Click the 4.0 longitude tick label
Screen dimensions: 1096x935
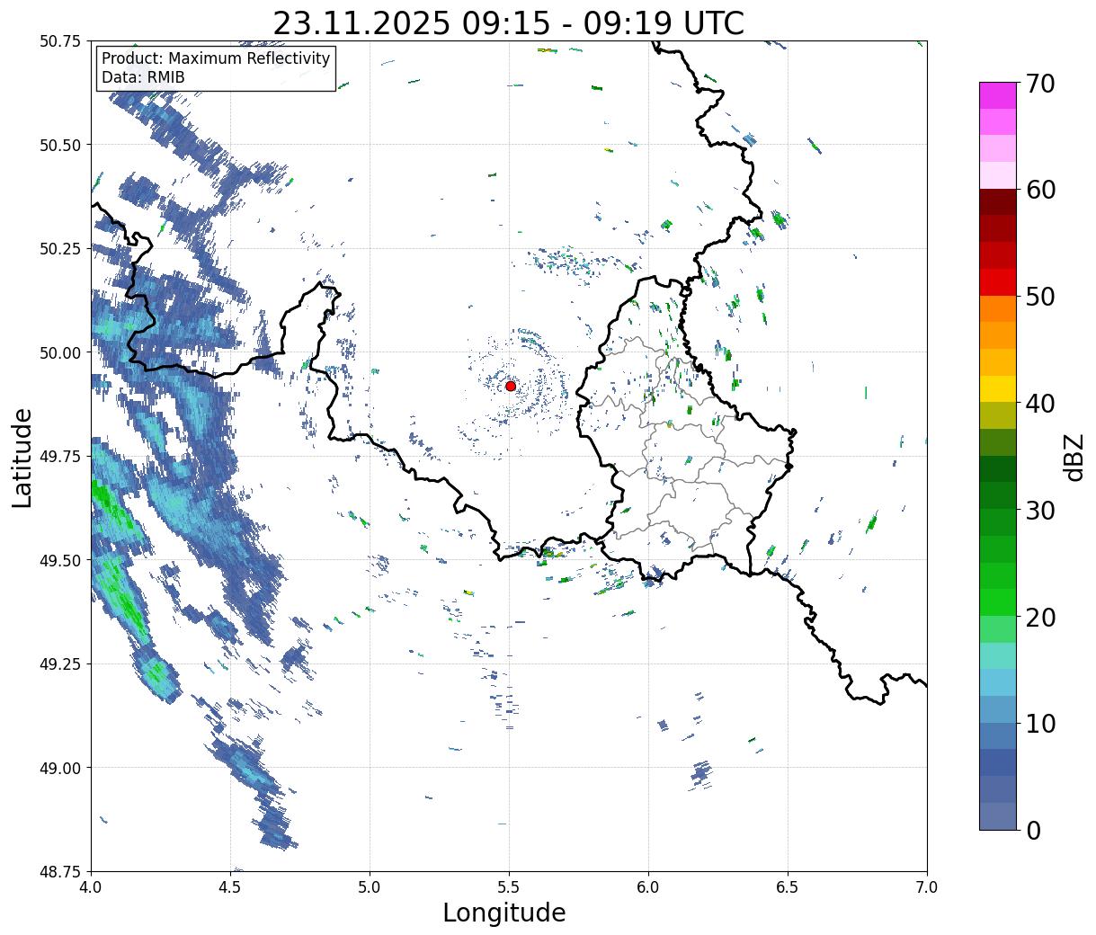pos(91,887)
